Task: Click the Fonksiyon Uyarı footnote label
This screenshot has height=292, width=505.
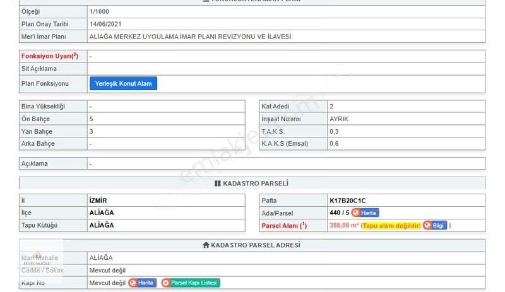Action: coord(50,56)
